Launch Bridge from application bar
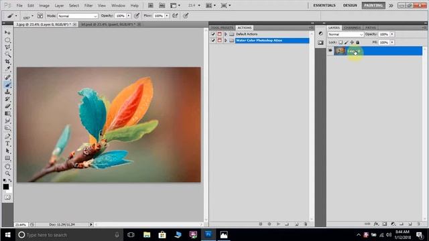Image resolution: width=429 pixels, height=241 pixels. point(151,5)
